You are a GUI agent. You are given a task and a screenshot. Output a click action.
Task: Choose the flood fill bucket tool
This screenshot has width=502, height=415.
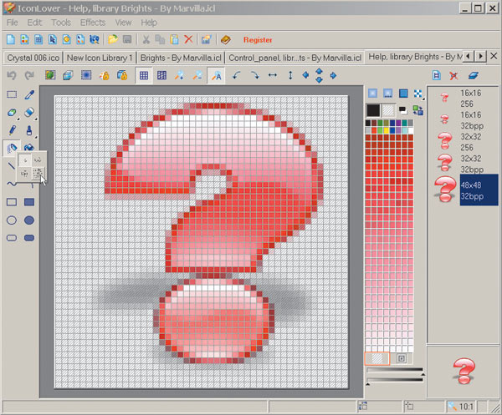28,147
